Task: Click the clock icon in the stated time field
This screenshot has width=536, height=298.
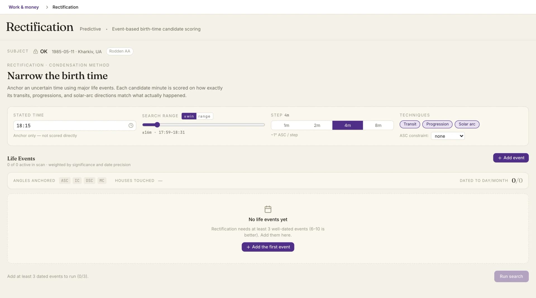Action: tap(131, 125)
